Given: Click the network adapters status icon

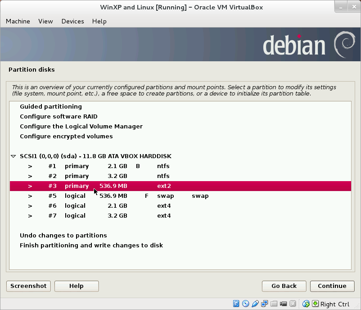Looking at the screenshot, I should pyautogui.click(x=263, y=304).
